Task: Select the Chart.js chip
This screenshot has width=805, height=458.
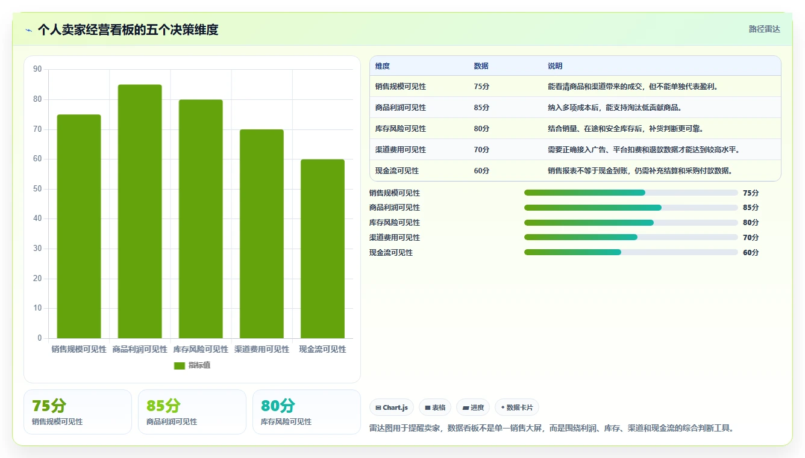Action: tap(392, 407)
